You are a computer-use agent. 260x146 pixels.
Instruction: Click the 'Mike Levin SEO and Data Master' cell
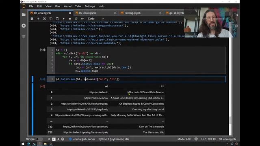click(x=145, y=92)
